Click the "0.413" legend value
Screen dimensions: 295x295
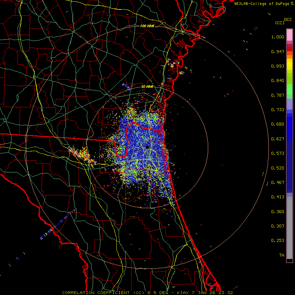pos(278,197)
